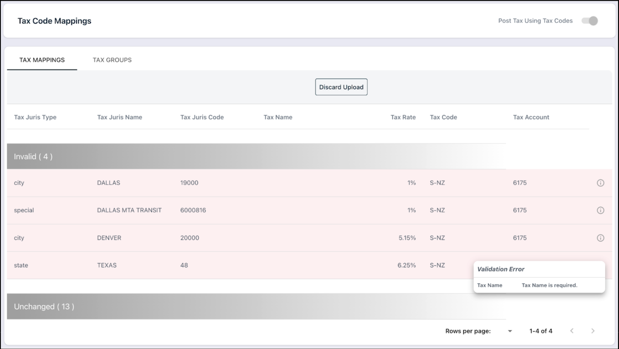Go to previous page arrow
This screenshot has width=619, height=349.
pos(572,331)
